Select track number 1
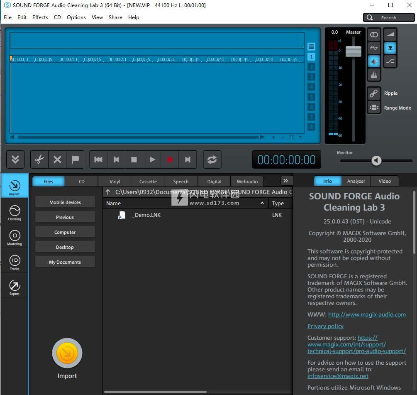This screenshot has width=417, height=395. click(312, 56)
